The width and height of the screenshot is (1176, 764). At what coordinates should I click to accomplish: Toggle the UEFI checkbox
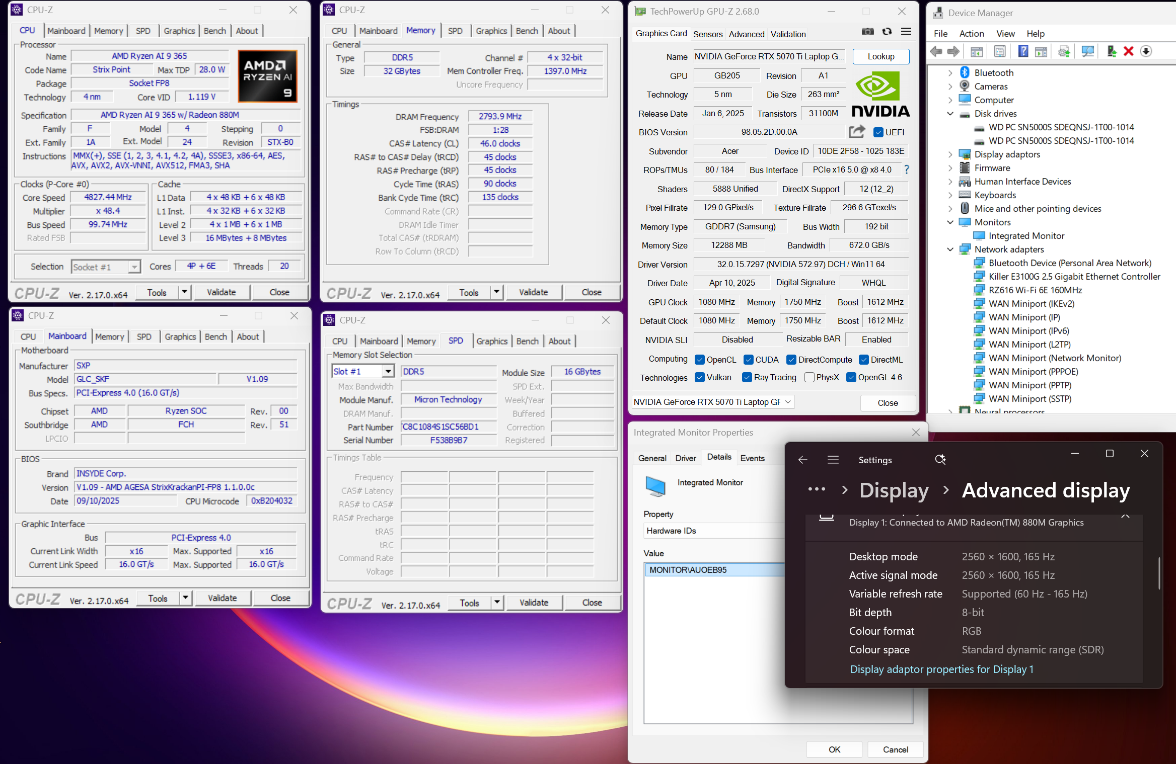[878, 132]
